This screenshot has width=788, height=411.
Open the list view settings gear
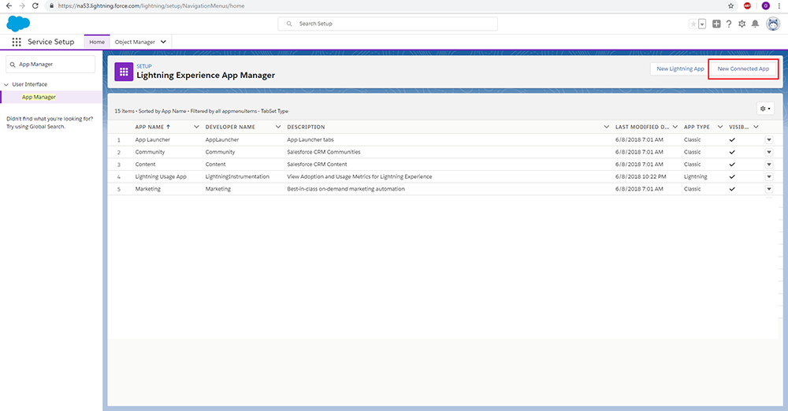[x=765, y=109]
